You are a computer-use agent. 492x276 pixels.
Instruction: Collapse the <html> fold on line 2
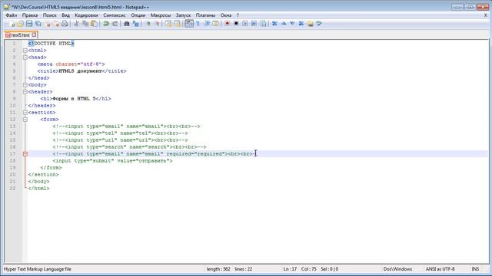(25, 51)
